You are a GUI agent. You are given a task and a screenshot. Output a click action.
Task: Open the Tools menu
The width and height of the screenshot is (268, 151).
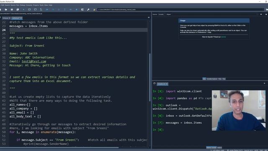click(x=41, y=5)
